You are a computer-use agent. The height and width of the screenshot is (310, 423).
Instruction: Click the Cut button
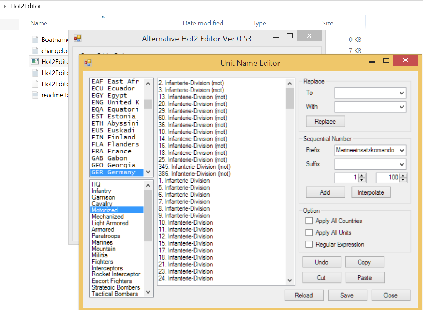321,277
